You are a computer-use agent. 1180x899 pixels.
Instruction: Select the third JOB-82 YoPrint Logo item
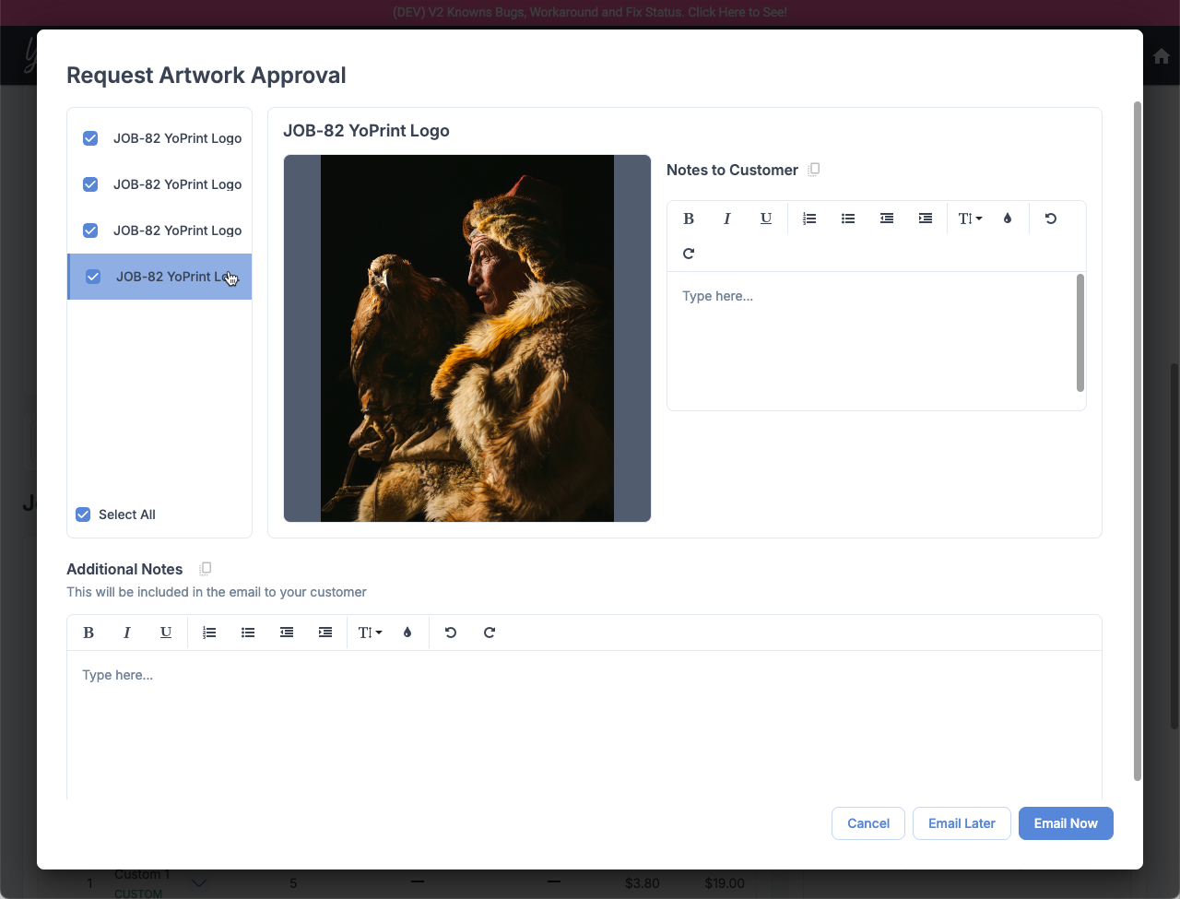pos(177,231)
